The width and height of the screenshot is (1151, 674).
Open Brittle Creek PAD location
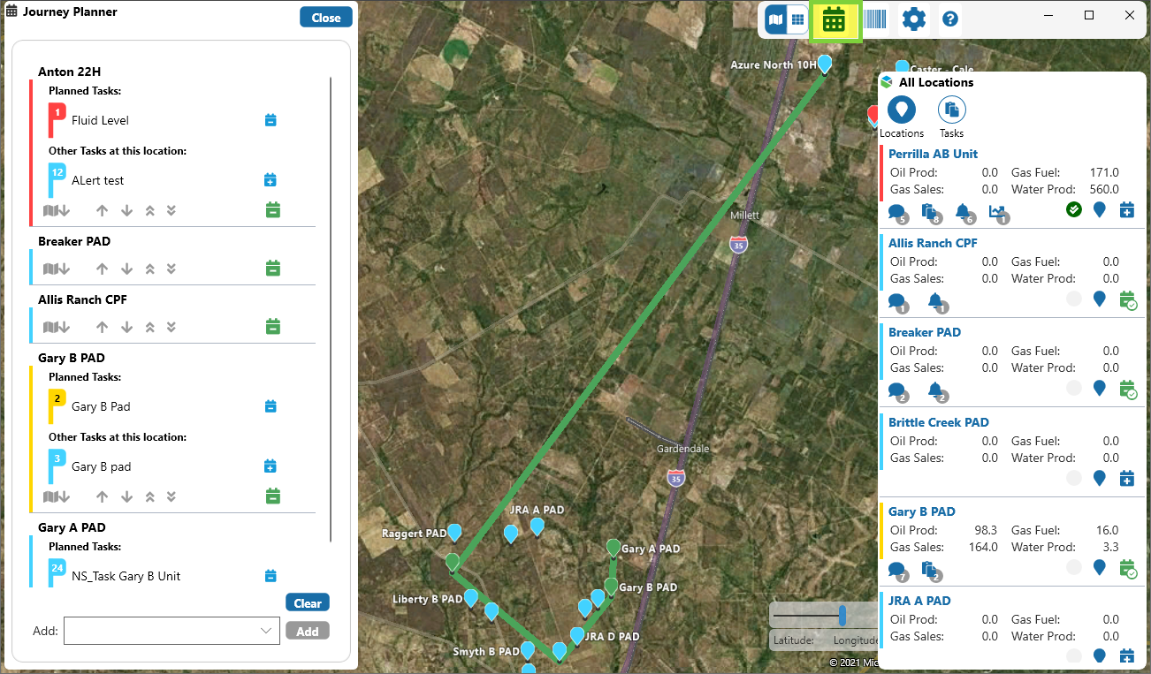click(x=939, y=422)
